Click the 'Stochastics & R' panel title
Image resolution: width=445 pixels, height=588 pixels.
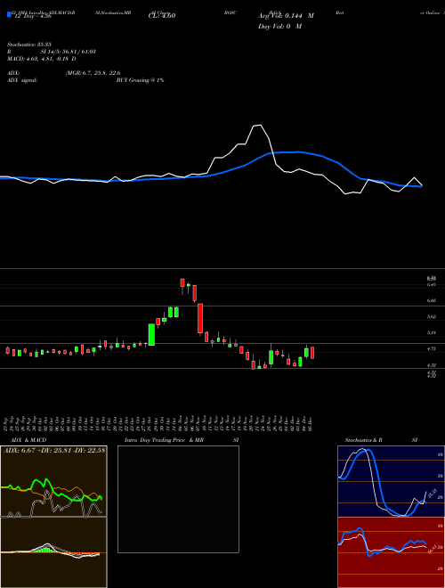pyautogui.click(x=364, y=440)
